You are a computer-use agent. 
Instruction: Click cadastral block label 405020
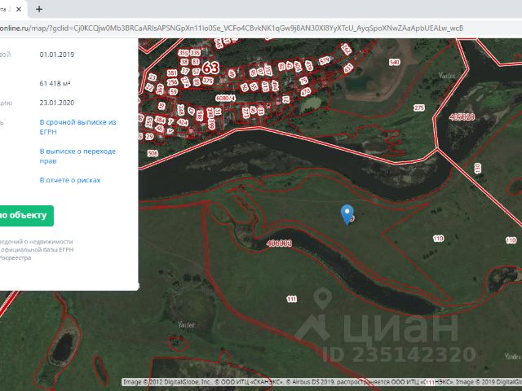462,117
